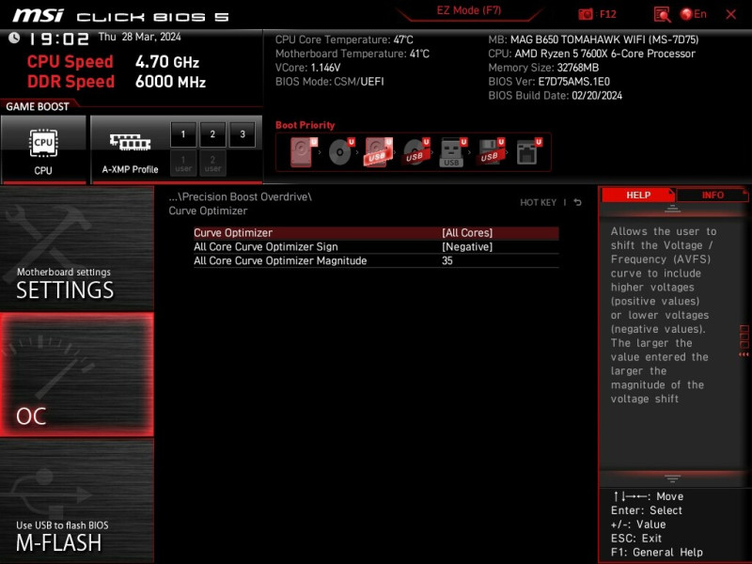Click the GAME BOOST label
The image size is (752, 564).
coord(38,106)
